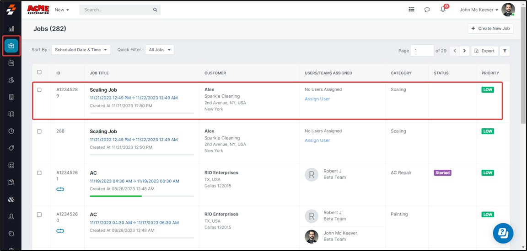Viewport: 527px width, 251px height.
Task: Open the All Jobs quick filter dropdown
Action: pyautogui.click(x=160, y=50)
